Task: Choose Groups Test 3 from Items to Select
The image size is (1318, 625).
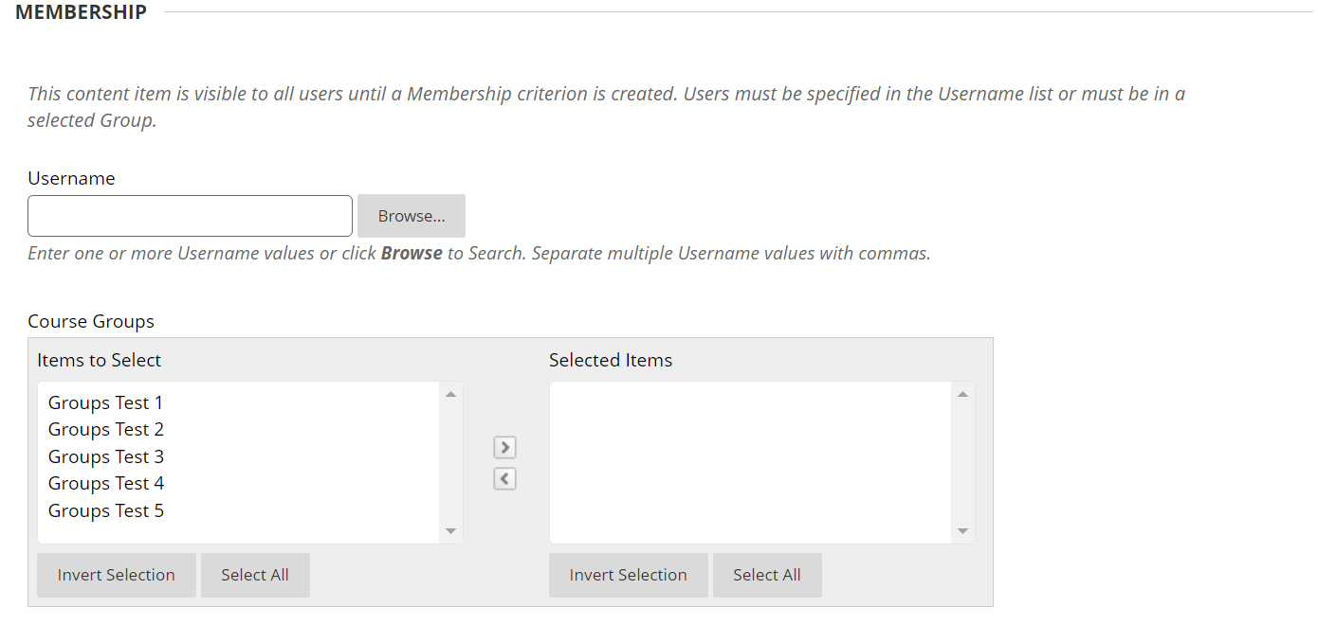Action: point(106,456)
